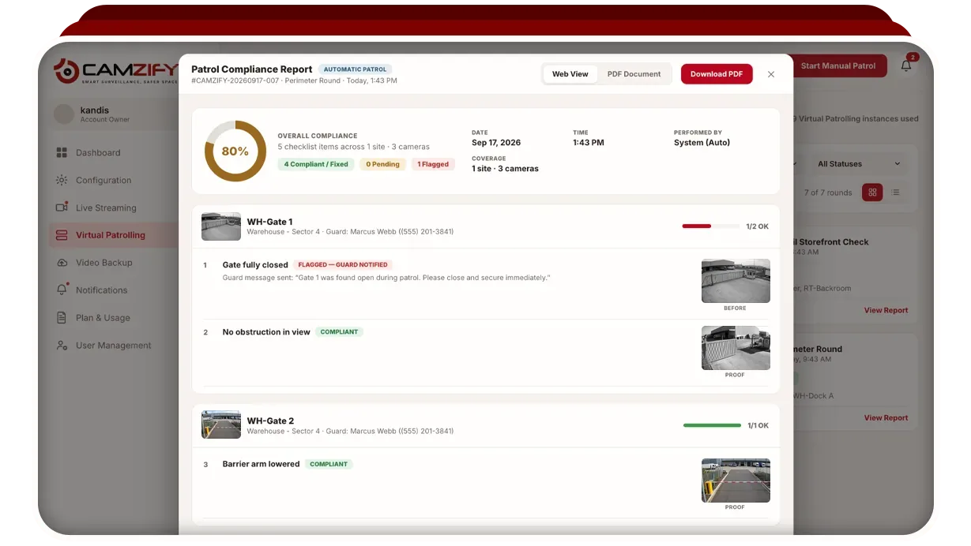
Task: Open the PROOF image for No obstruction in view
Action: (736, 348)
